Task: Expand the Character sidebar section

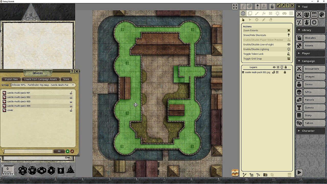Action: coord(311,131)
